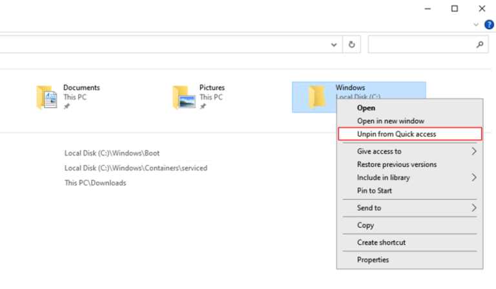Choose Pin to Start option
The width and height of the screenshot is (496, 289).
[375, 190]
